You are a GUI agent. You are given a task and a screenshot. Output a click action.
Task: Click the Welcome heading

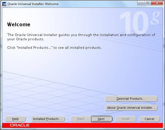tap(19, 24)
